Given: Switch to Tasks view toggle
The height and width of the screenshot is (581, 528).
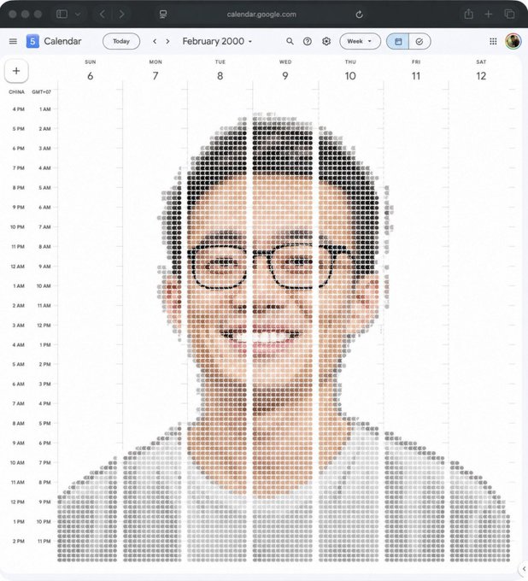Looking at the screenshot, I should tap(419, 41).
